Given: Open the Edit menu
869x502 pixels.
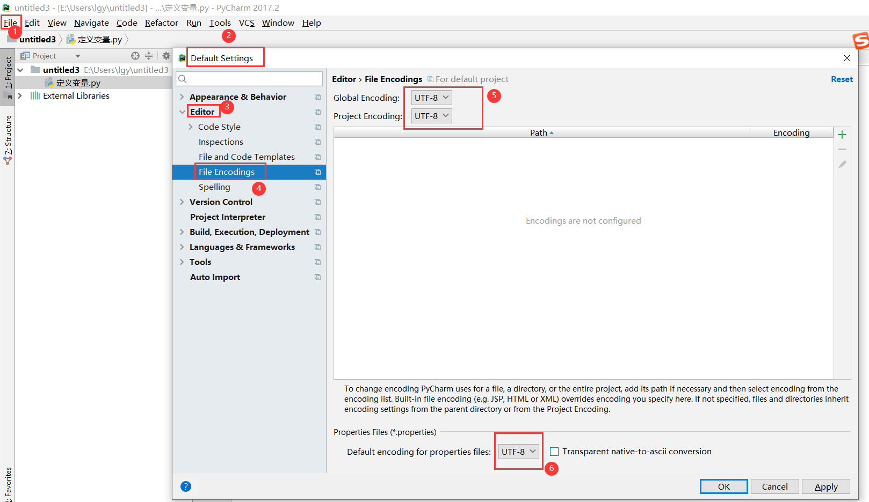Looking at the screenshot, I should tap(32, 23).
